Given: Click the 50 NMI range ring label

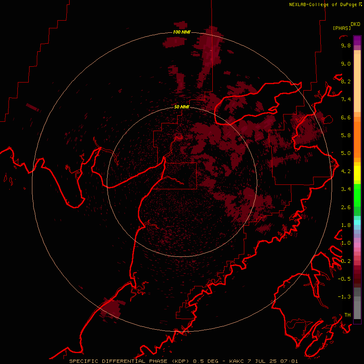Looking at the screenshot, I should click(182, 107).
